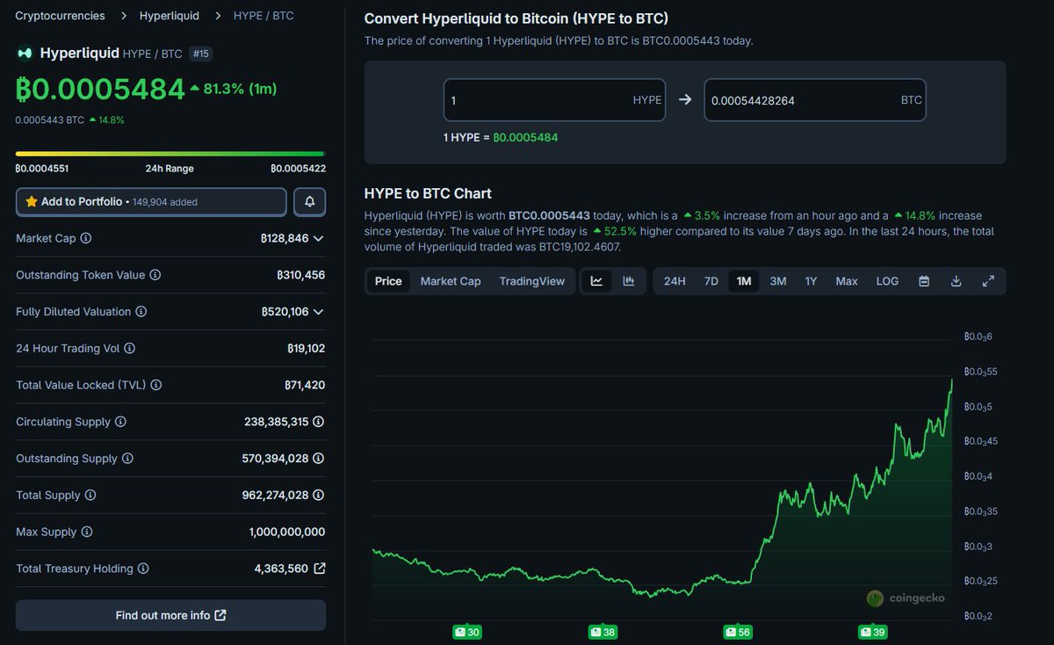Select 1Y chart time range

click(x=811, y=281)
